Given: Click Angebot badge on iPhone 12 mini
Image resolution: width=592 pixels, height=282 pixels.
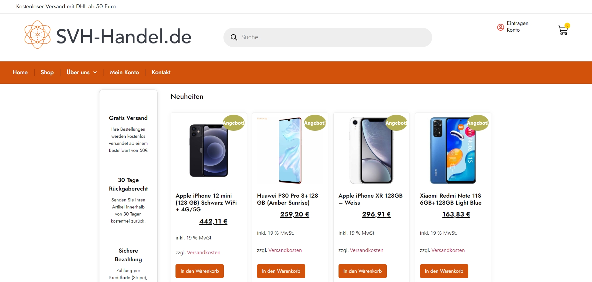Looking at the screenshot, I should pyautogui.click(x=234, y=123).
